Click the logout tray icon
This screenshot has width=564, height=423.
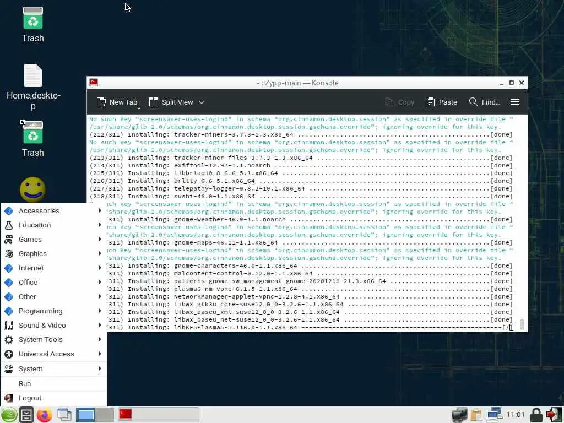click(x=554, y=415)
